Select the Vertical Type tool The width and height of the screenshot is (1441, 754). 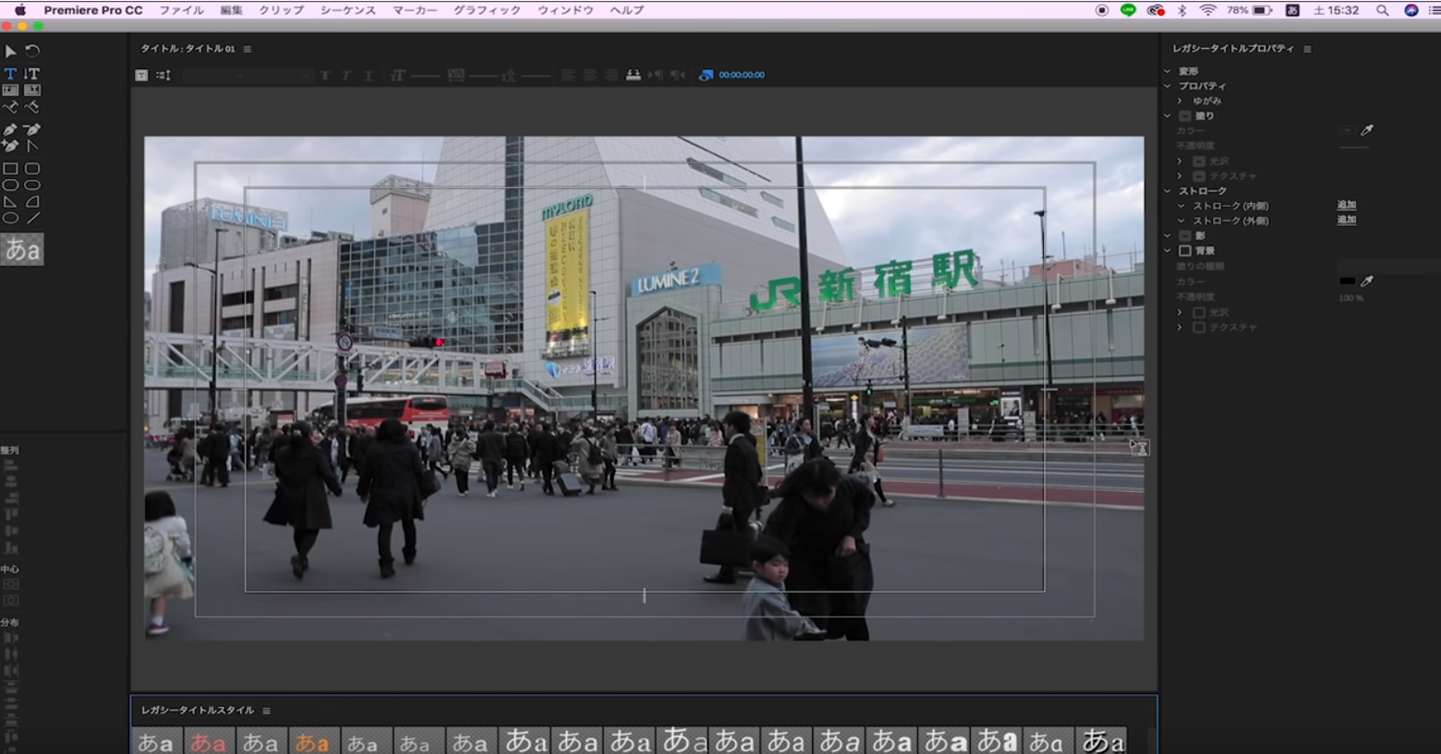pos(32,73)
